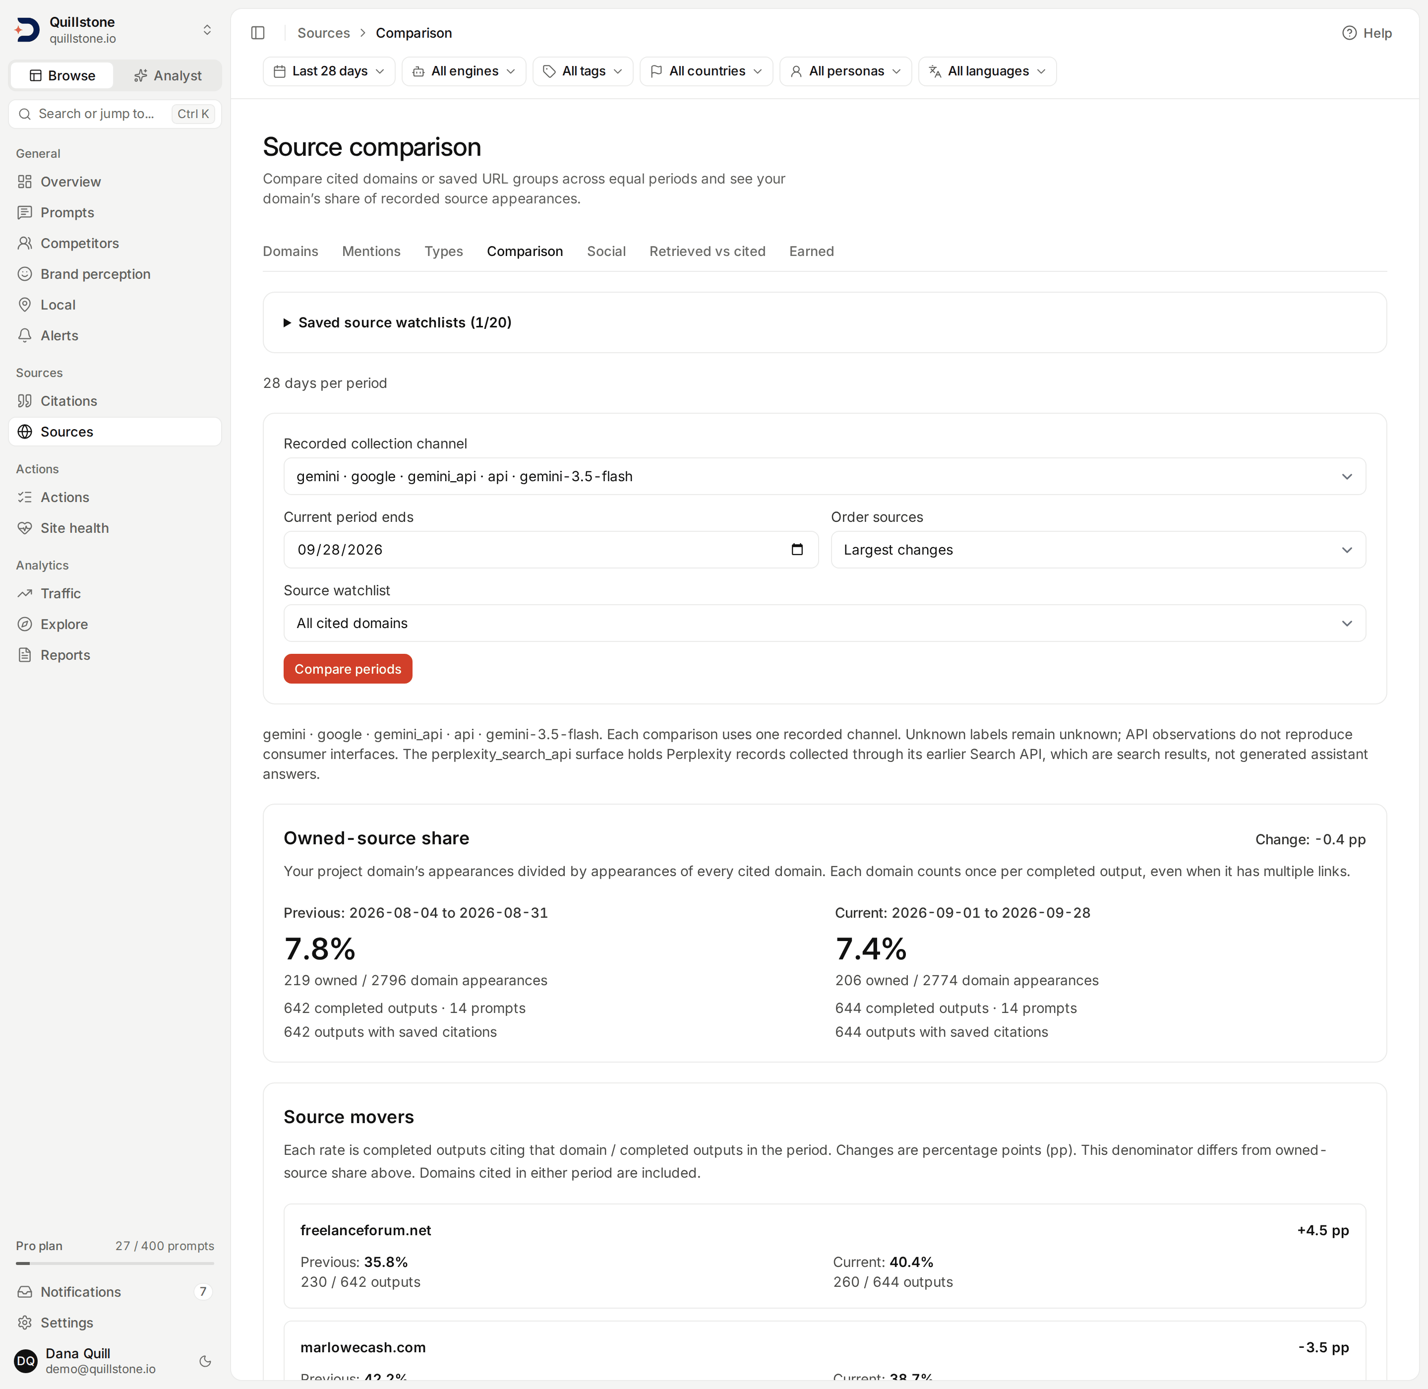
Task: Go to Prompts in the sidebar
Action: [115, 212]
